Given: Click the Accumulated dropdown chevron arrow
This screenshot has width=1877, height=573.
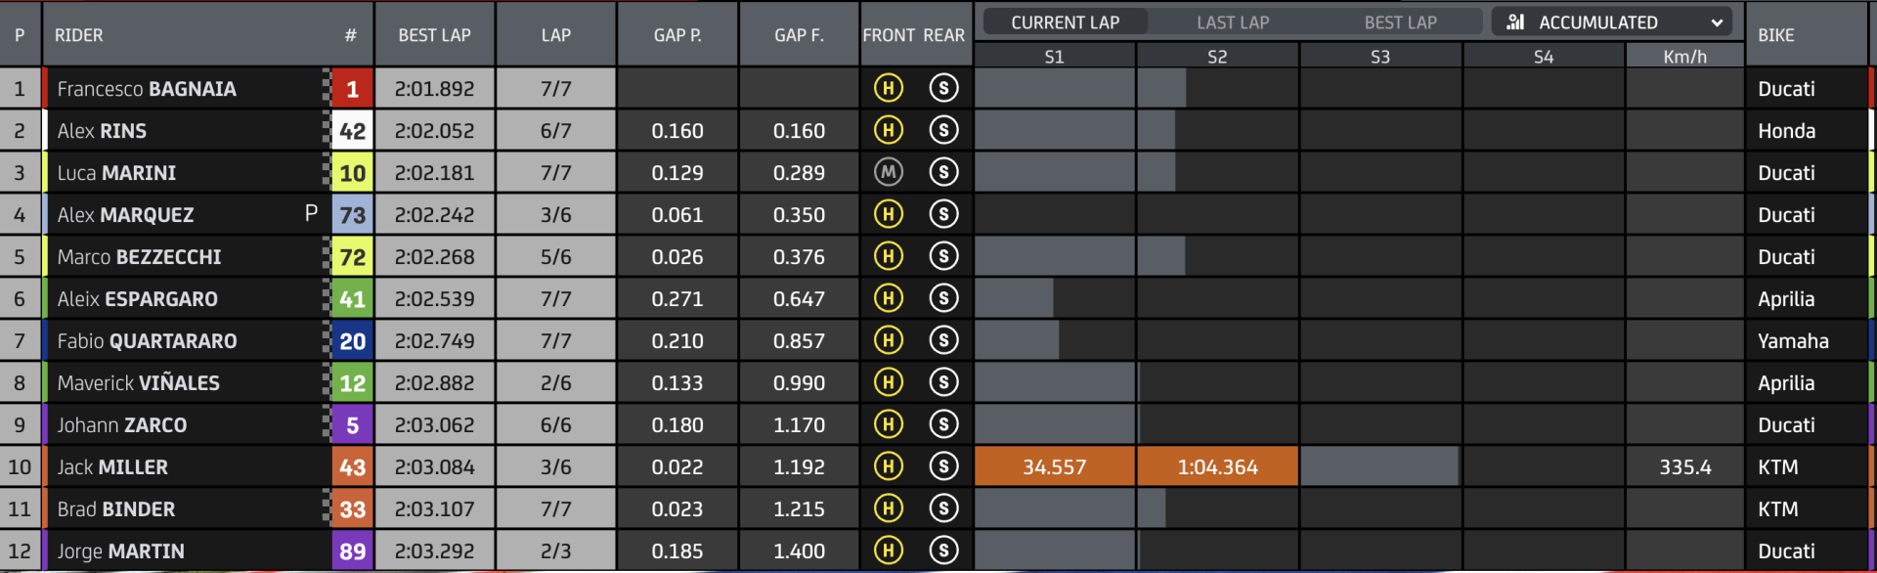Looking at the screenshot, I should click(1717, 22).
